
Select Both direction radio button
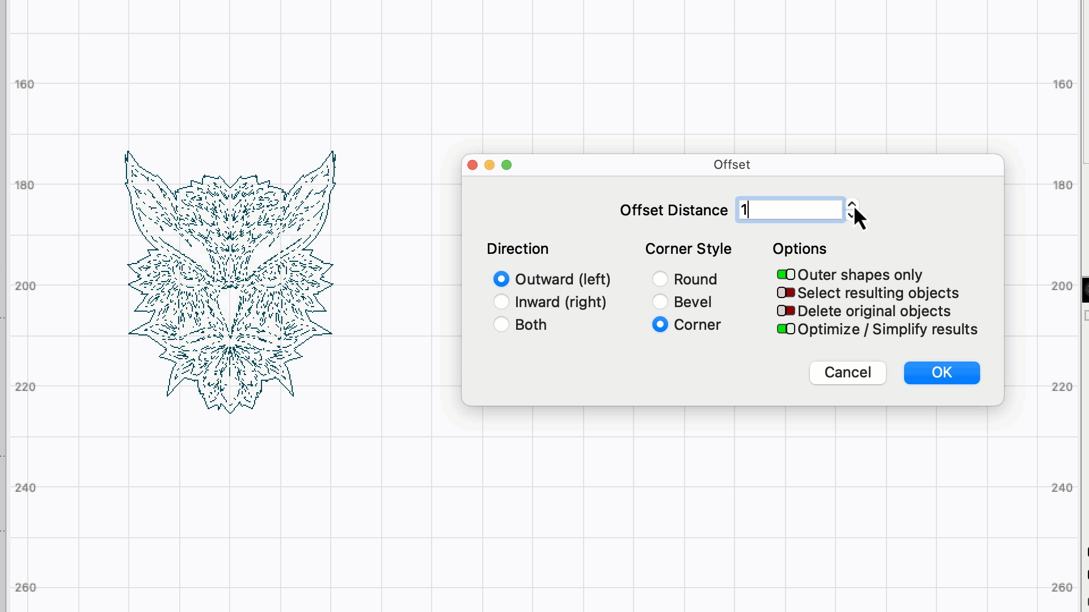[501, 324]
